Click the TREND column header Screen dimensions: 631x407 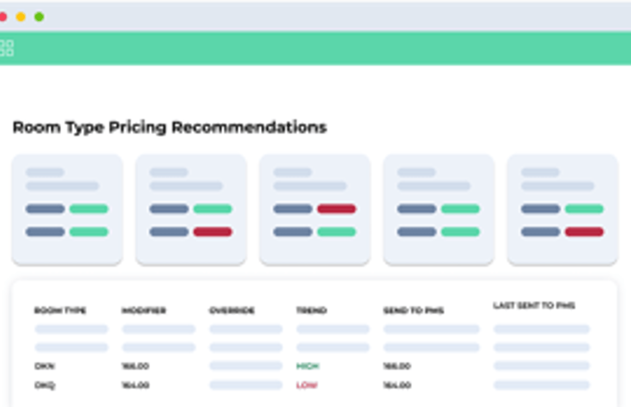[x=312, y=310]
